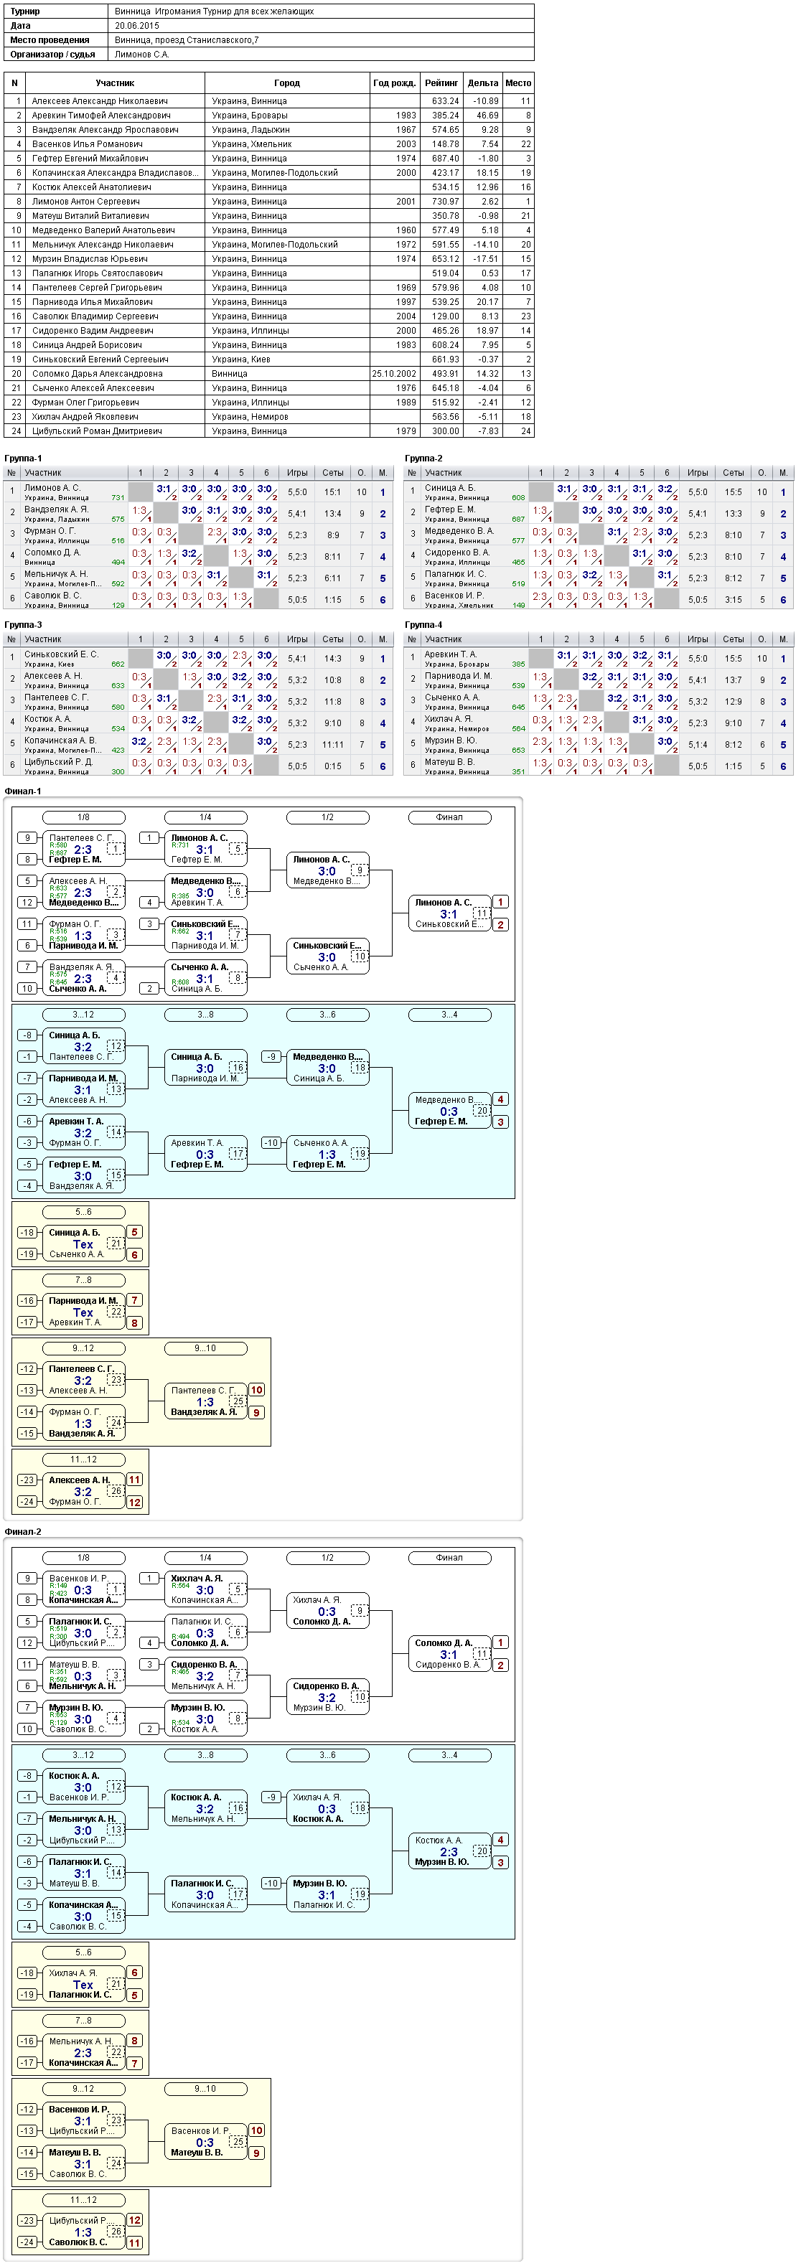
Task: Click the Финал-1 section title
Action: tap(23, 791)
